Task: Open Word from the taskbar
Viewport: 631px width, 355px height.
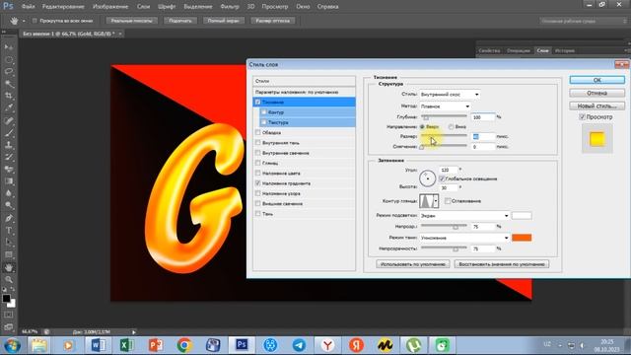Action: coord(99,345)
